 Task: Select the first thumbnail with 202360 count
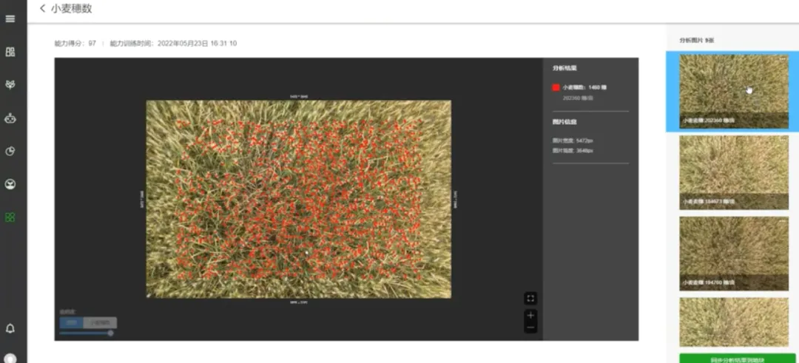(733, 90)
